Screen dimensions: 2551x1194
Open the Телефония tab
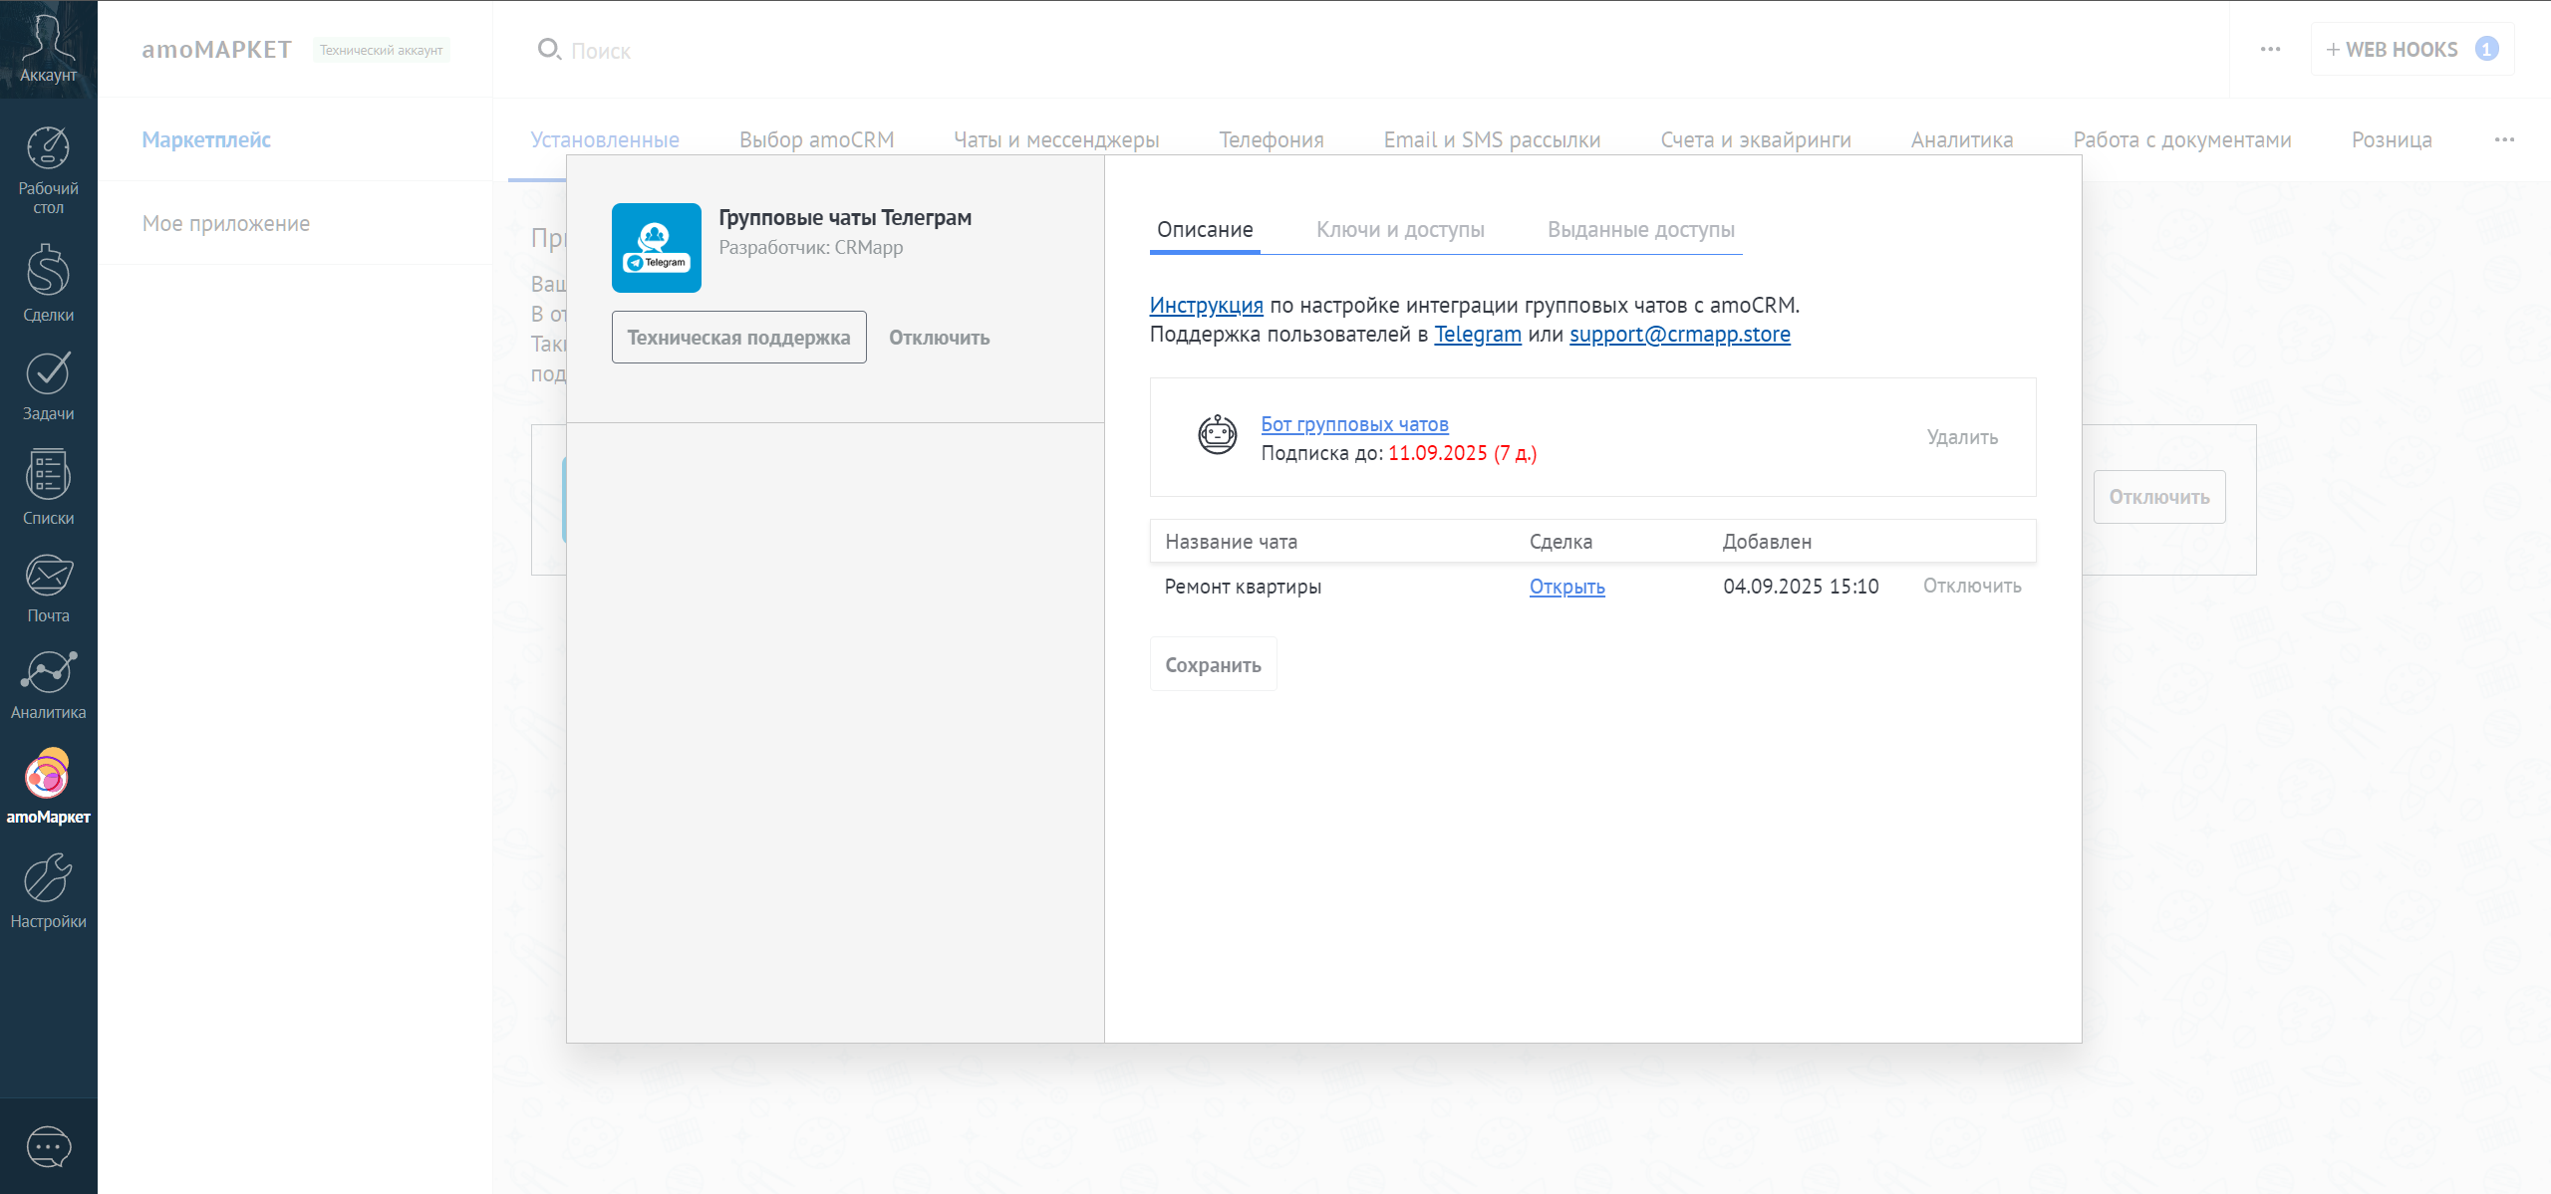[1272, 140]
